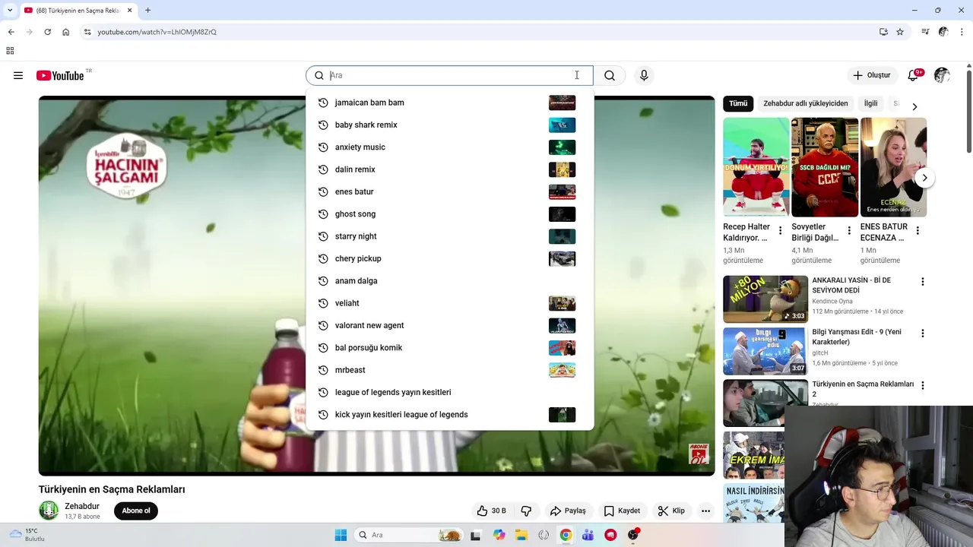Image resolution: width=973 pixels, height=547 pixels.
Task: Choose the 'chery pickup' suggestion
Action: click(449, 258)
